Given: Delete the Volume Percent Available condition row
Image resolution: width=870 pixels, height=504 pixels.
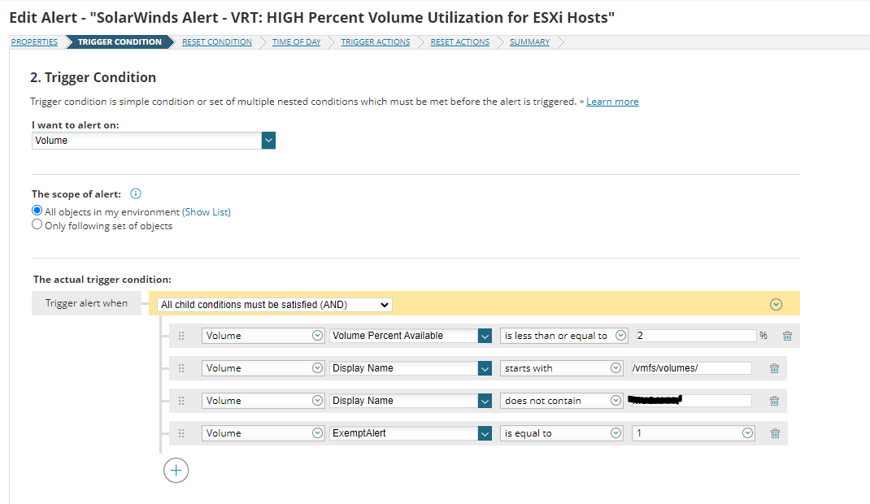Looking at the screenshot, I should (x=787, y=336).
